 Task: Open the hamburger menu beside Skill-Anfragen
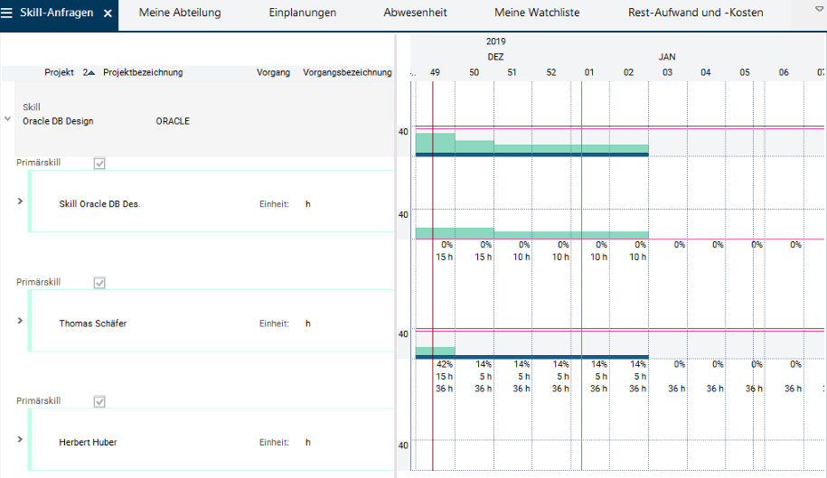click(7, 14)
